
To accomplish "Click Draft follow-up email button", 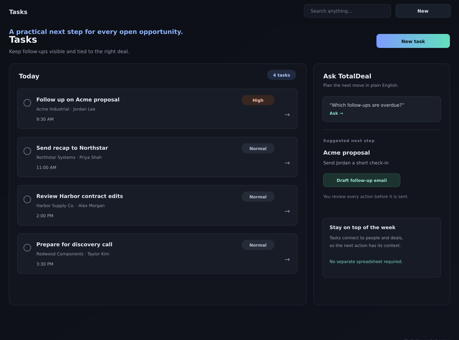I will [362, 180].
